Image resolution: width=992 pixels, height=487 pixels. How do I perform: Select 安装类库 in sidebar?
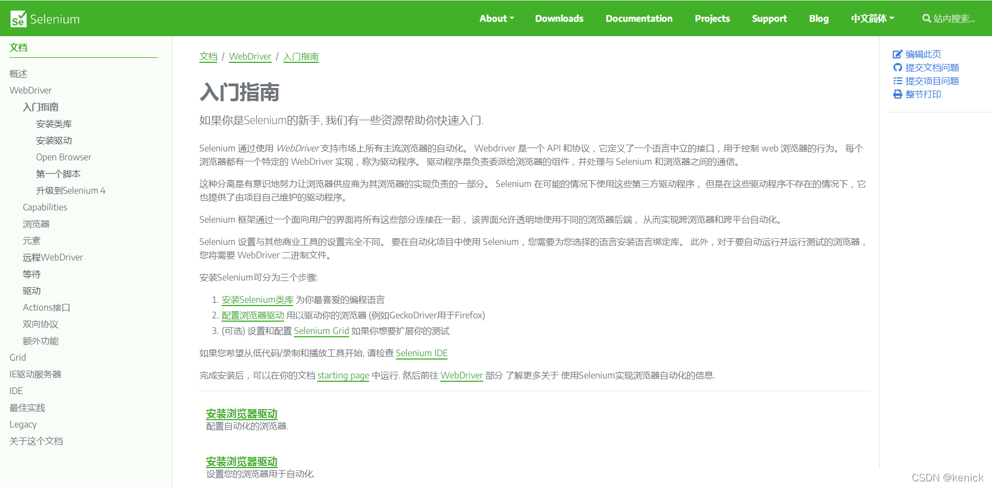54,124
